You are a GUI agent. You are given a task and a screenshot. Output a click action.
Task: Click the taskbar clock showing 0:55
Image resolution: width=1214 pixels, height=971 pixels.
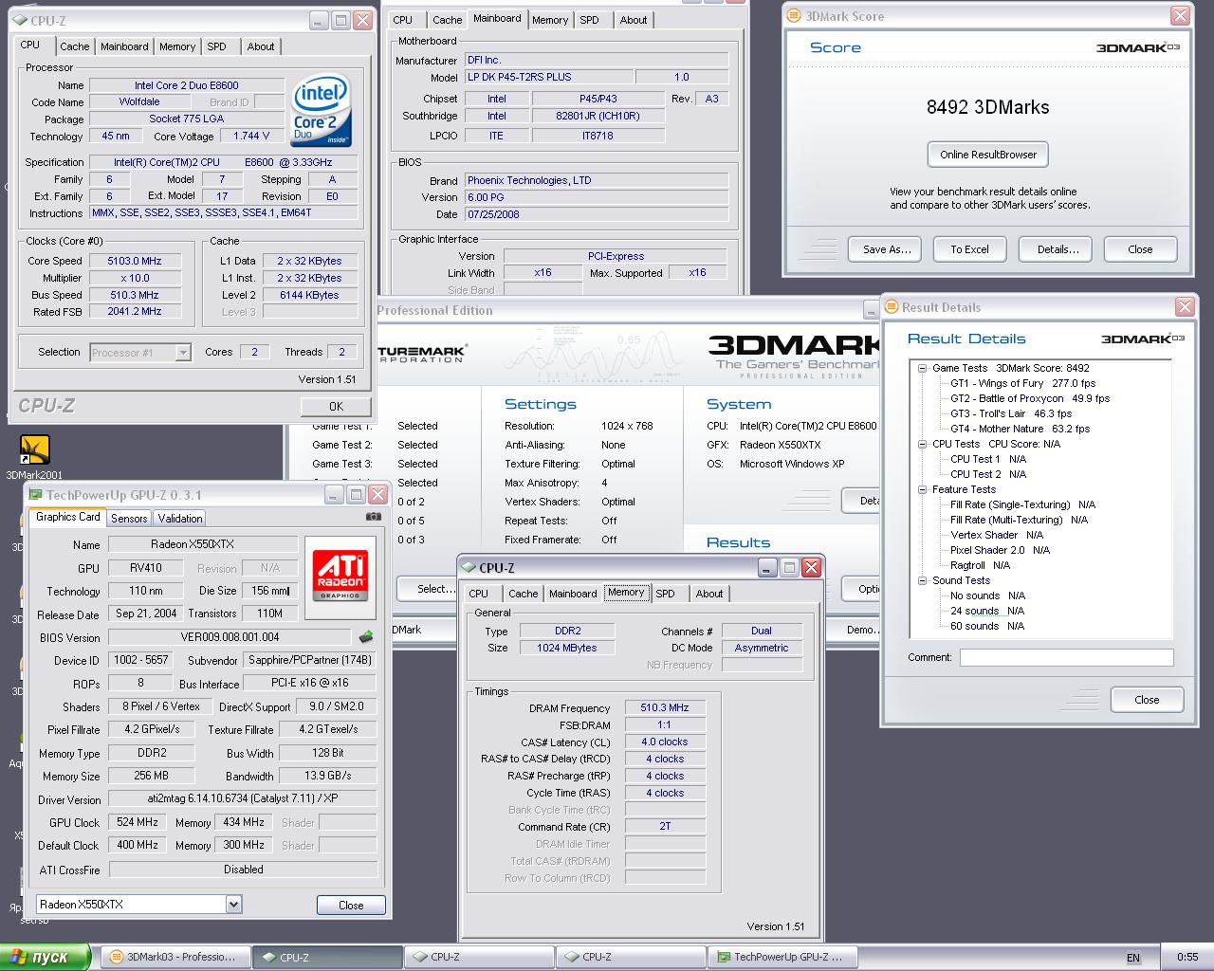pos(1187,957)
